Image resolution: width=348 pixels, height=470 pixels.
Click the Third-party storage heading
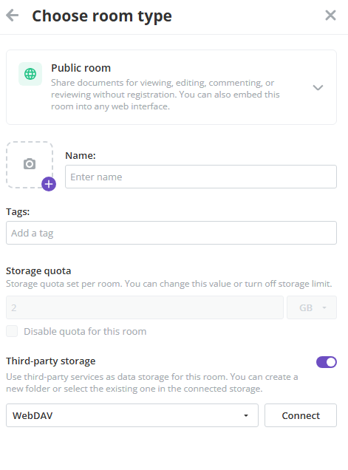point(51,361)
